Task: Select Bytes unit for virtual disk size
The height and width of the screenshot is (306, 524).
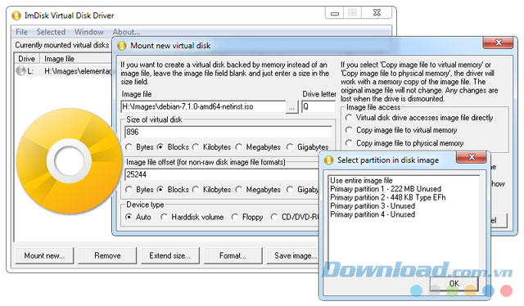Action: point(140,147)
